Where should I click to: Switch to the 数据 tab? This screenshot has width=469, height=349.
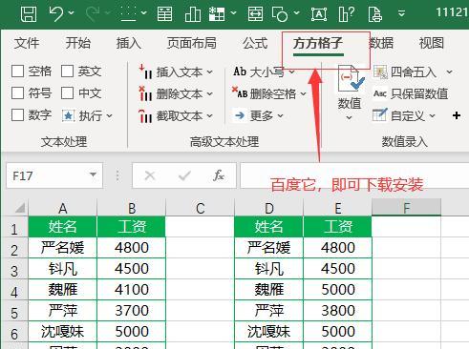[381, 43]
